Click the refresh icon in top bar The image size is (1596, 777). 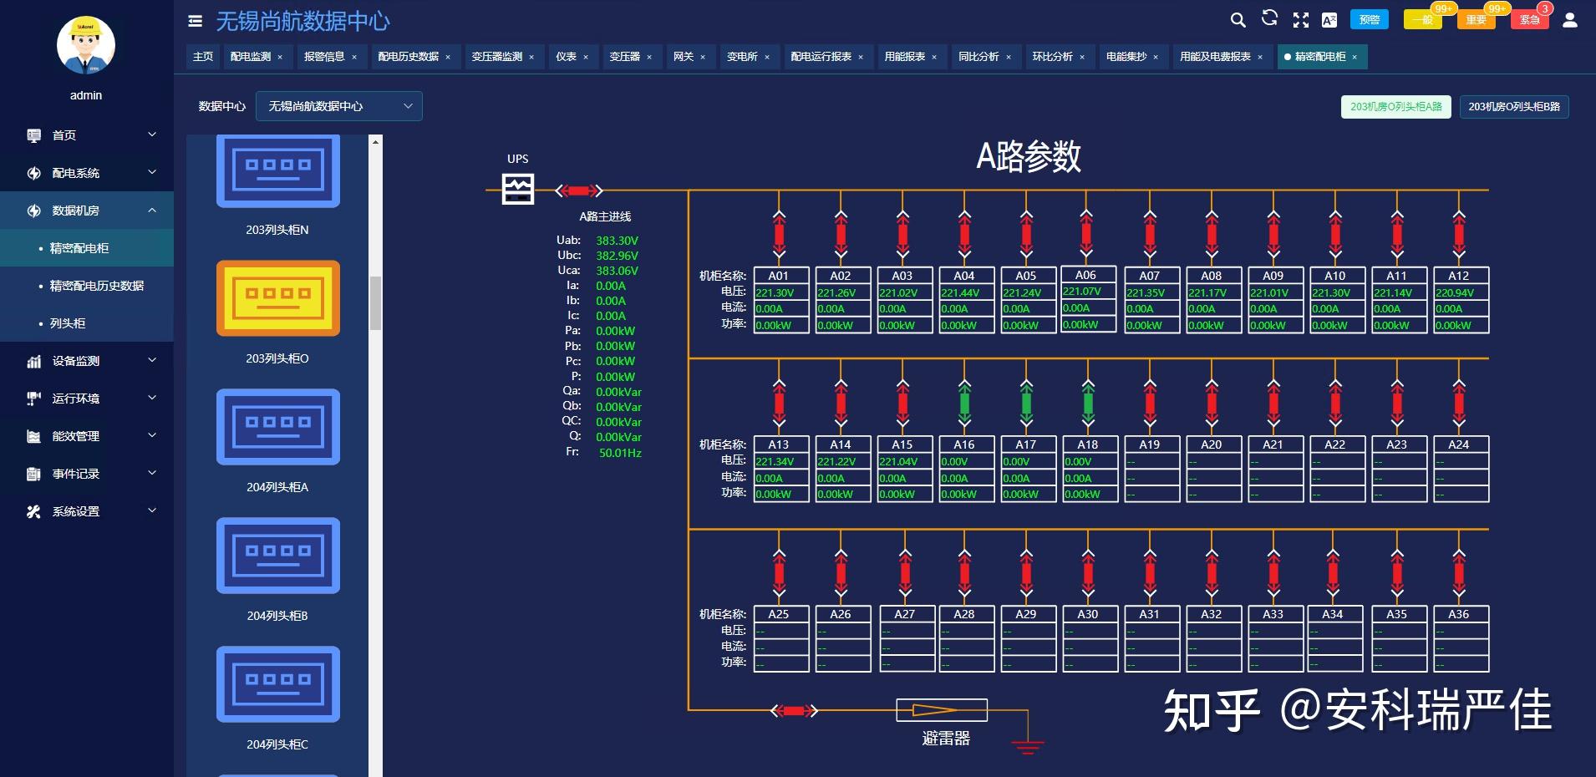pyautogui.click(x=1269, y=18)
